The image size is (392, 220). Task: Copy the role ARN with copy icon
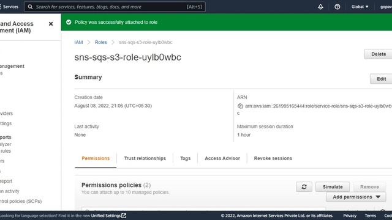tap(240, 106)
